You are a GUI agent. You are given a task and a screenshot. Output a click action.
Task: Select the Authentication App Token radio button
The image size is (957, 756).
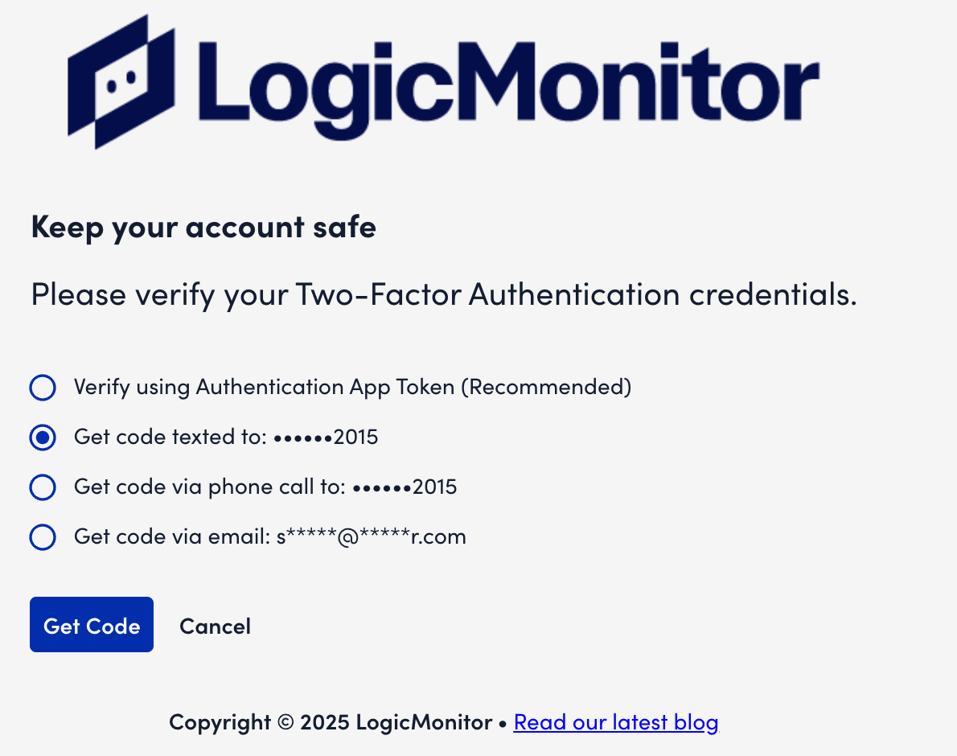[43, 388]
